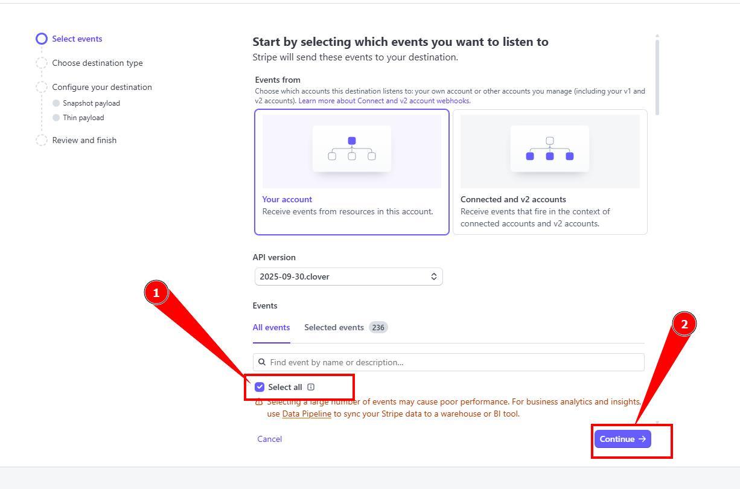The image size is (740, 489).
Task: Select the Your account events card
Action: coord(351,172)
